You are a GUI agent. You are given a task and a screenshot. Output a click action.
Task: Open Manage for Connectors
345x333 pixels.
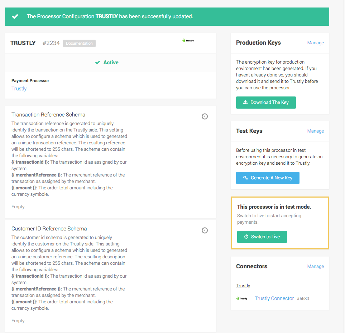[x=315, y=267]
